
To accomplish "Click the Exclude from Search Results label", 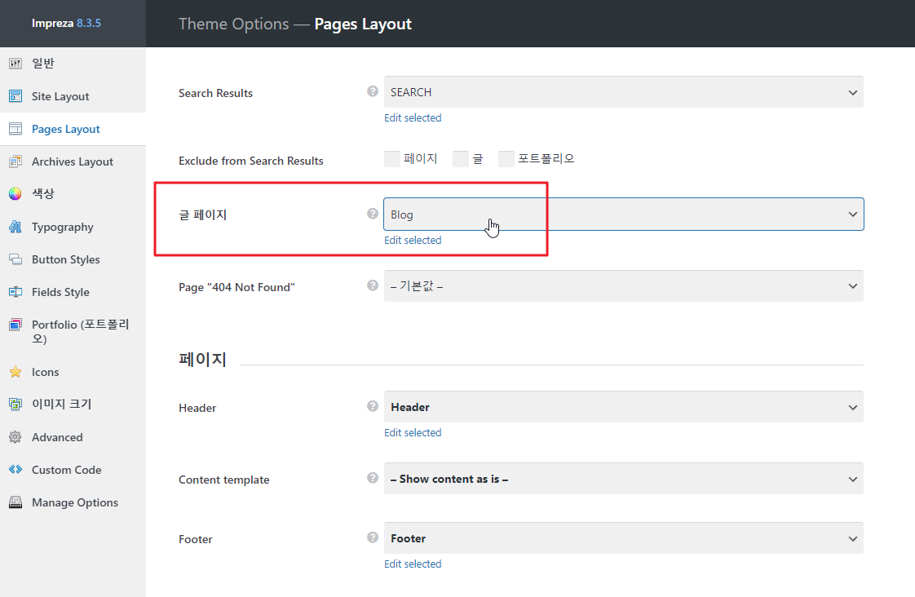I will point(251,161).
